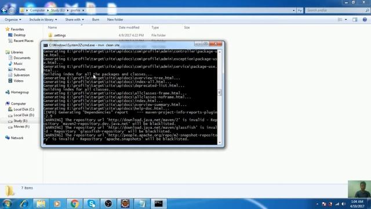Click the webcam video thumbnail
The height and width of the screenshot is (209, 371).
click(x=359, y=189)
